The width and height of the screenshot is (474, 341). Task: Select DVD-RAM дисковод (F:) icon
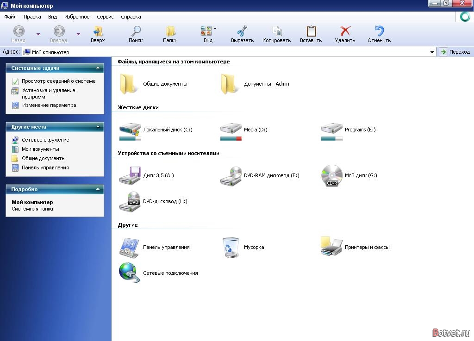[231, 176]
